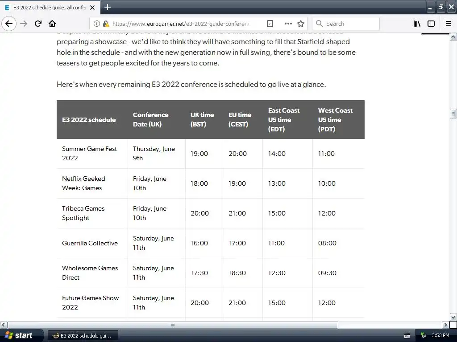
Task: Open the Firefox hamburger menu
Action: pos(449,24)
